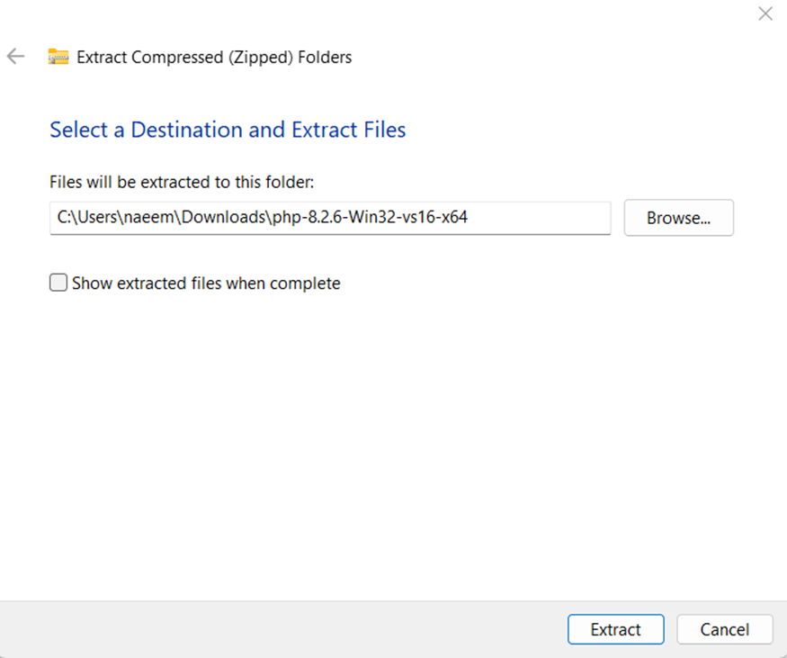Click 'Files will be extracted to this folder' label
787x658 pixels.
click(182, 182)
